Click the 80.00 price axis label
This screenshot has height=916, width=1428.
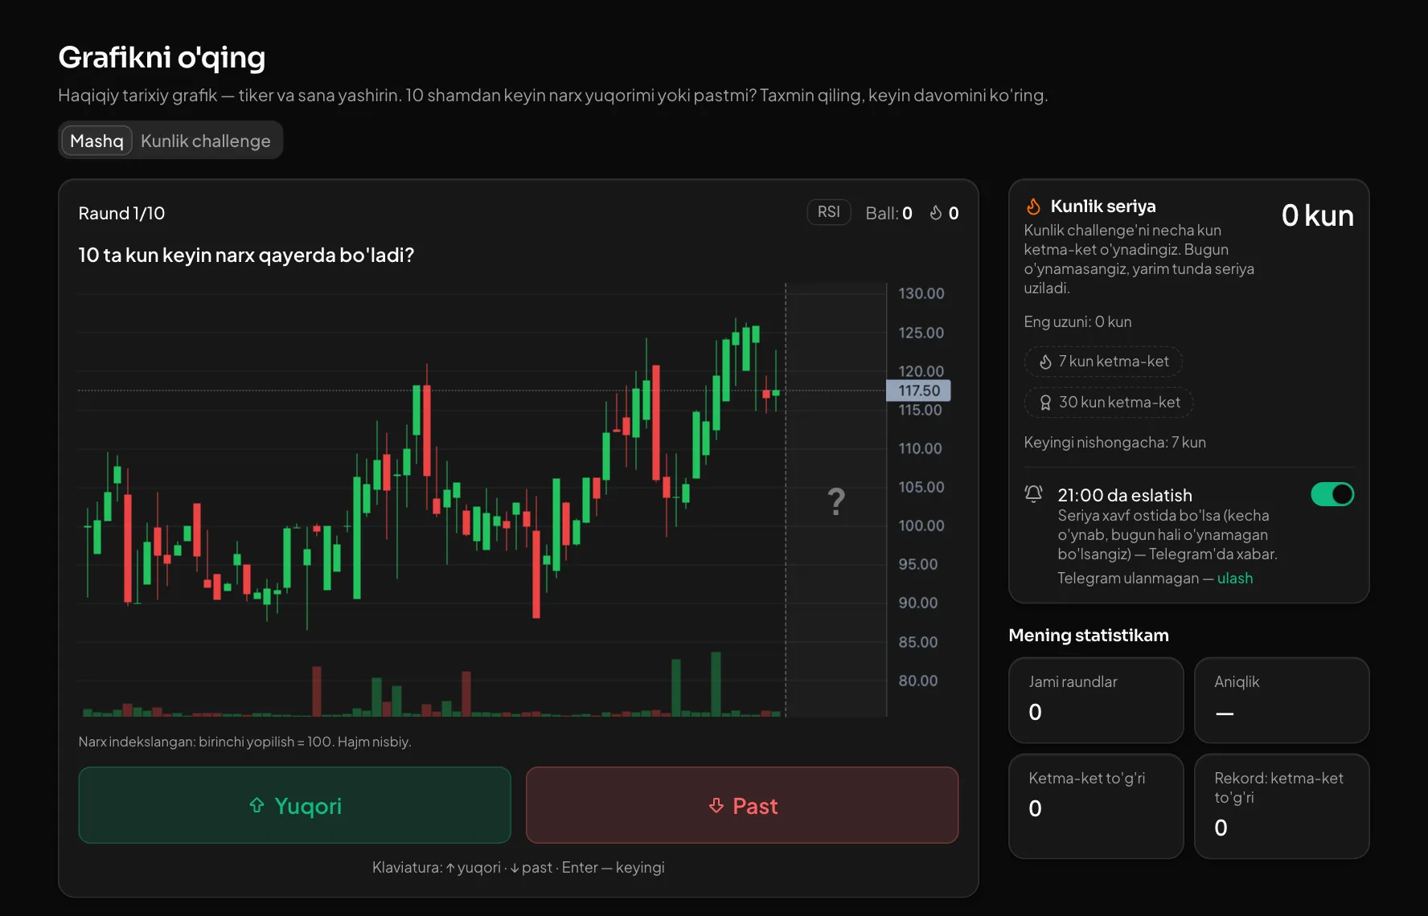click(x=918, y=681)
